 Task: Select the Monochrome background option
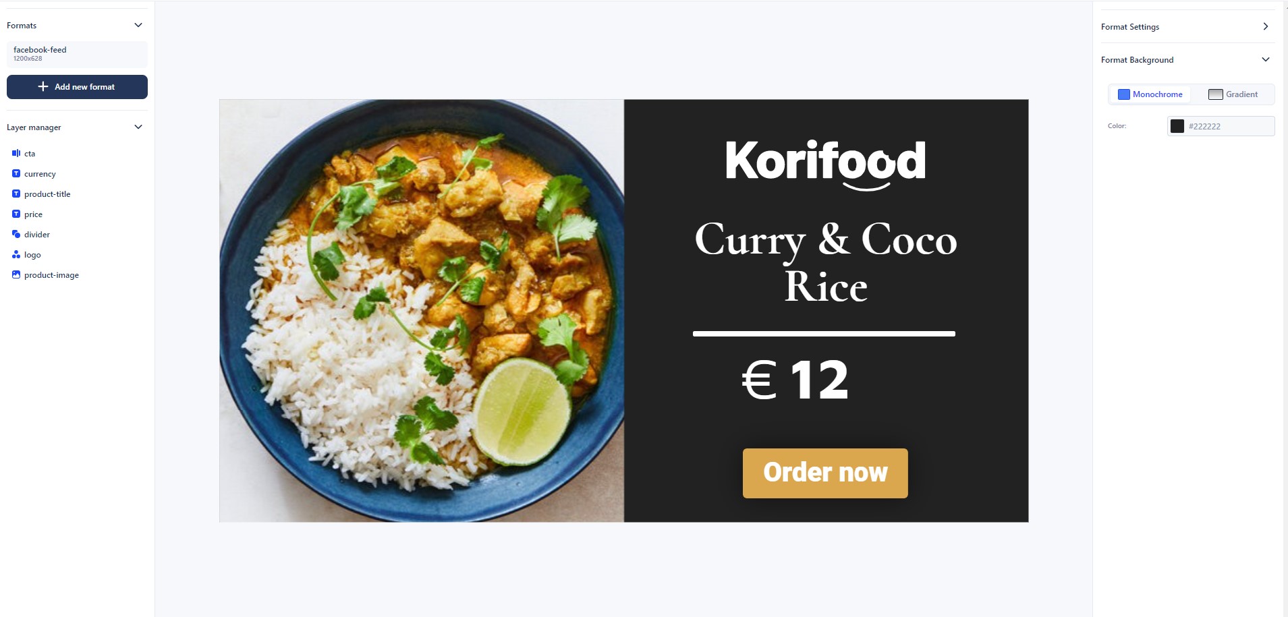pyautogui.click(x=1150, y=94)
